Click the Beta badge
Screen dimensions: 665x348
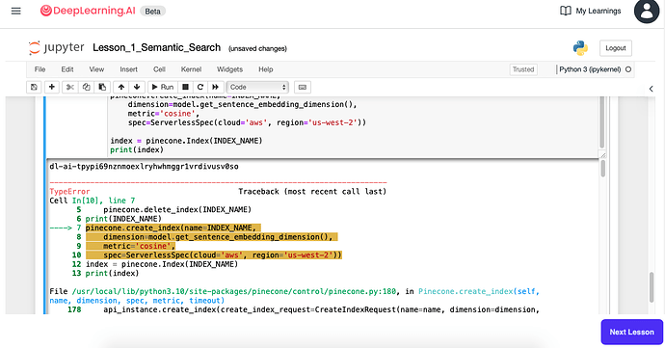pos(152,12)
